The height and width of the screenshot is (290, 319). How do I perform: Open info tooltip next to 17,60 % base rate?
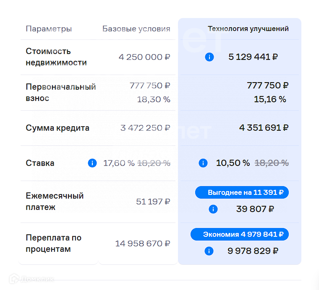[x=92, y=163]
